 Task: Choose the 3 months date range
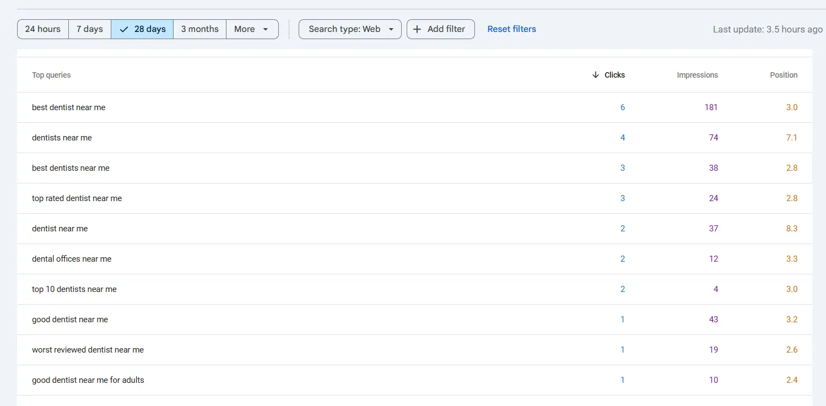[199, 29]
